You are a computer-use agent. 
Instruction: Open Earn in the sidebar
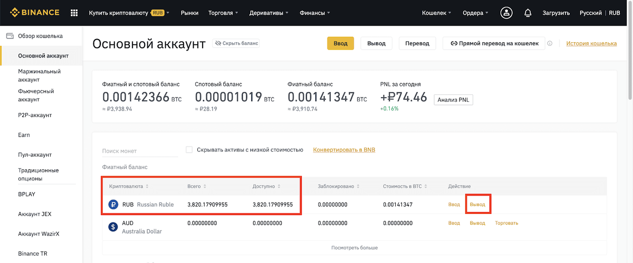[24, 135]
